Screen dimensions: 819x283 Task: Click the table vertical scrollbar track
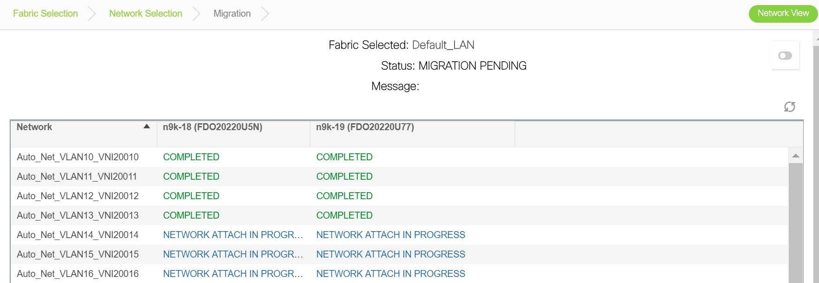click(795, 222)
